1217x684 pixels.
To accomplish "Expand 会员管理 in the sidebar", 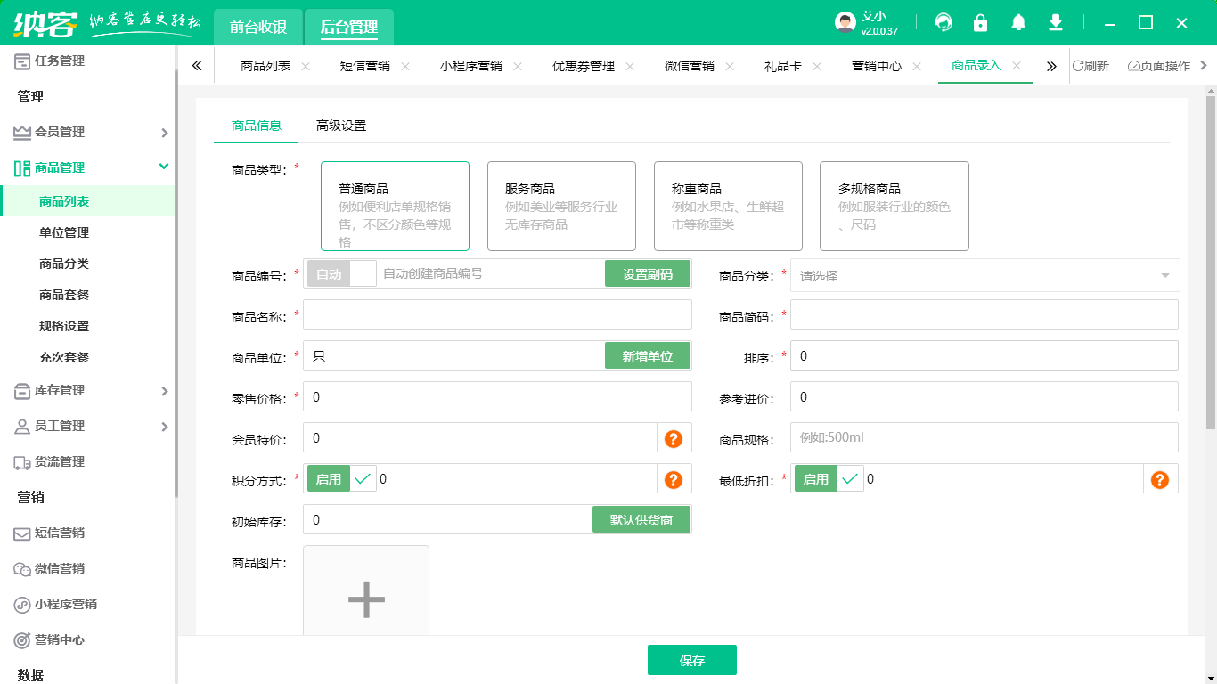I will pos(89,132).
